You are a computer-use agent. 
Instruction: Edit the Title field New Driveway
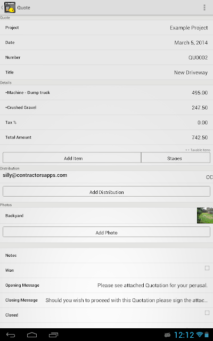106,72
